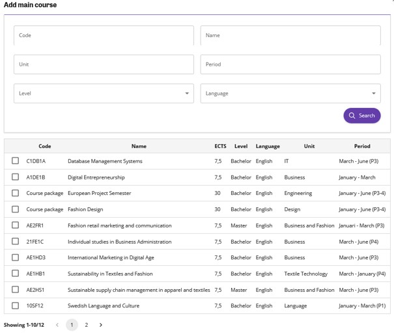The width and height of the screenshot is (394, 334).
Task: Click course code C1DB1A
Action: [36, 161]
